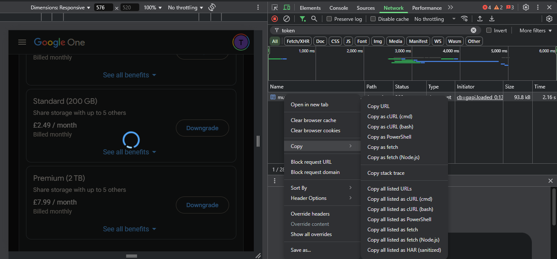This screenshot has width=557, height=259.
Task: Open the Dimensions Responsive dropdown
Action: point(60,8)
